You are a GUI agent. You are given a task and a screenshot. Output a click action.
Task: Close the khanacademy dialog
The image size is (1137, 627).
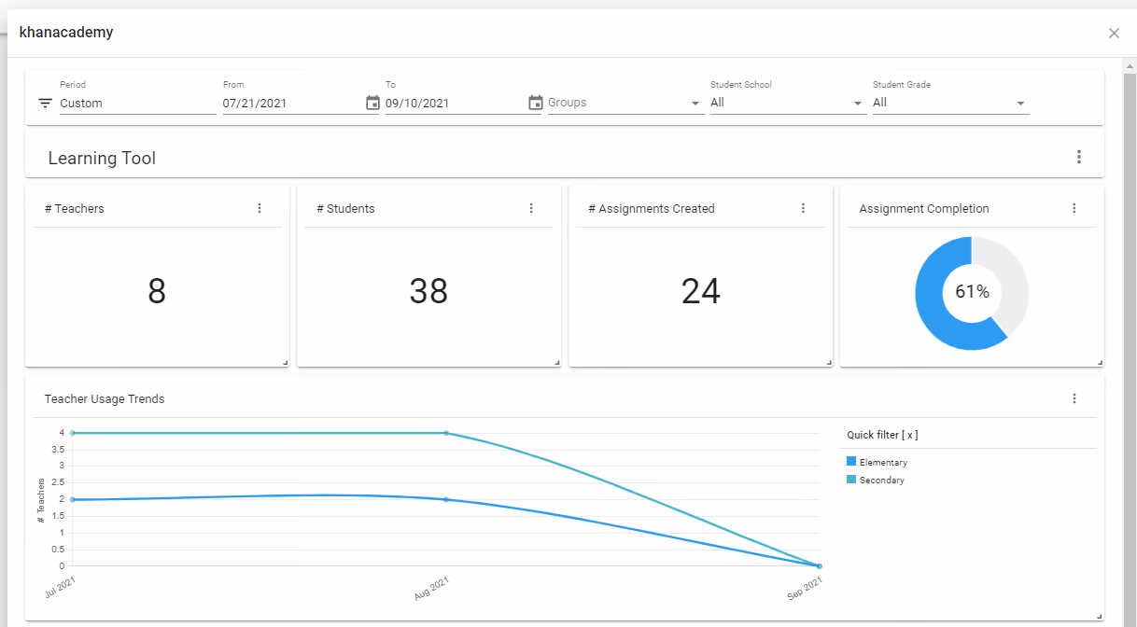[x=1114, y=33]
